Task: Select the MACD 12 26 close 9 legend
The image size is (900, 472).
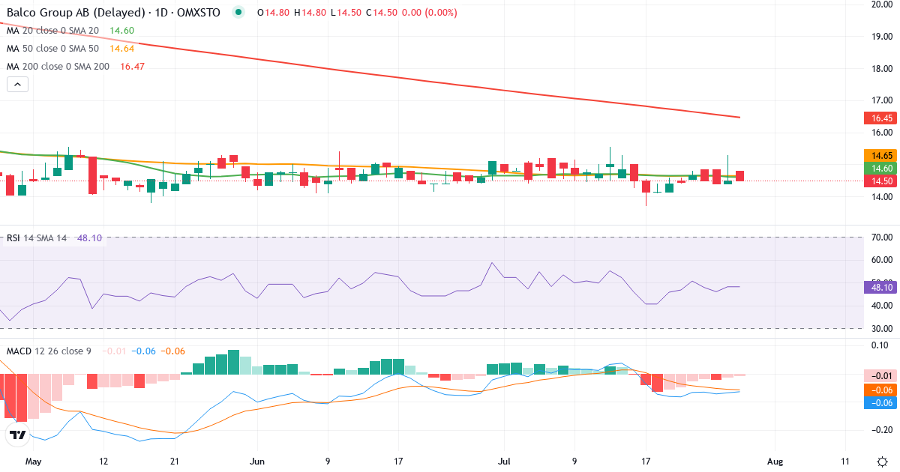Action: [50, 351]
